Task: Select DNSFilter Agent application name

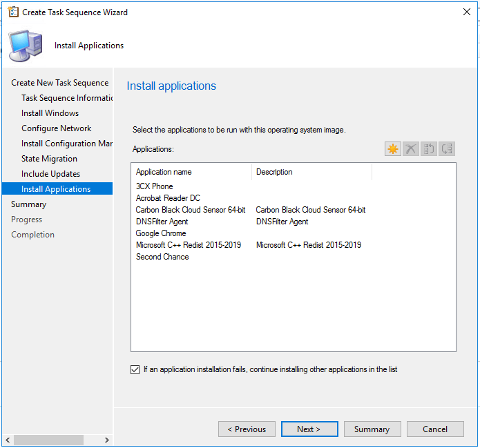Action: pyautogui.click(x=162, y=222)
